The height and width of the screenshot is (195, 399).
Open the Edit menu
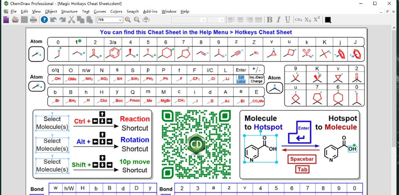tap(24, 11)
